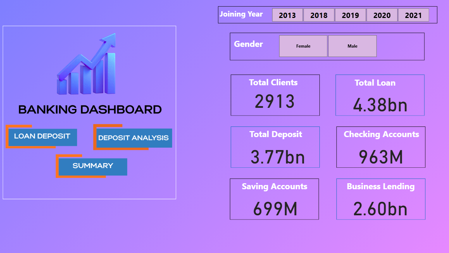The image size is (449, 253).
Task: Select the Total Deposit card
Action: pos(275,147)
